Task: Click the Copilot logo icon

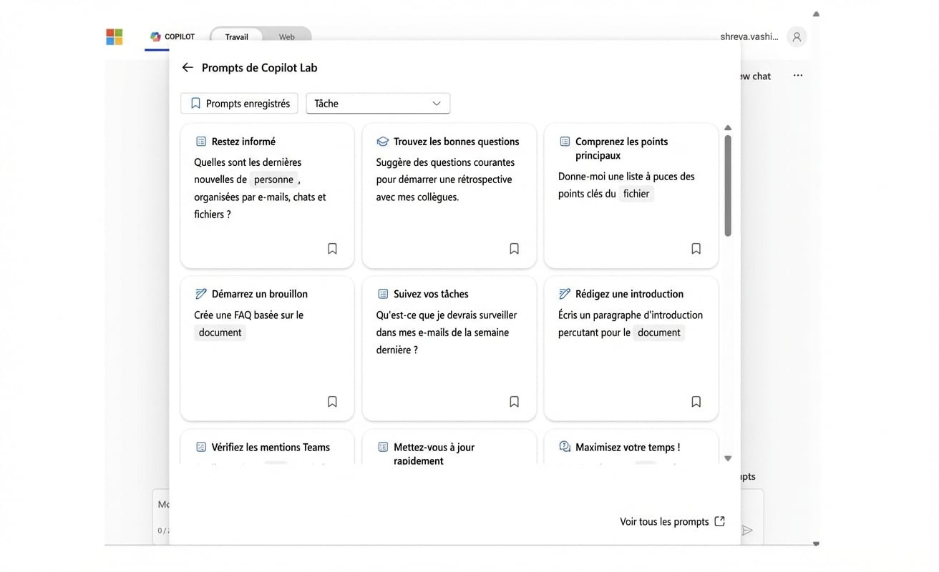Action: coord(155,36)
